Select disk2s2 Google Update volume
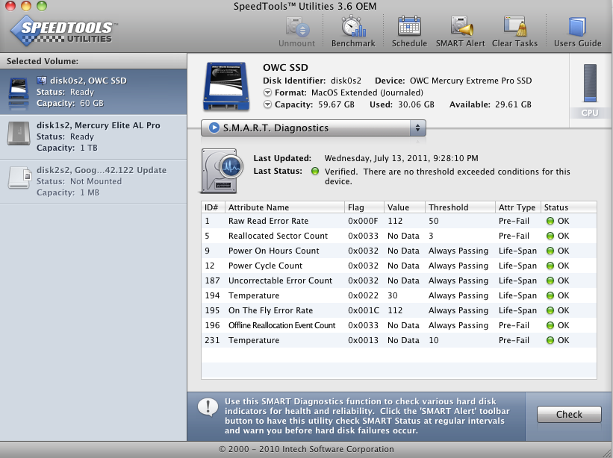613x458 pixels. [93, 181]
